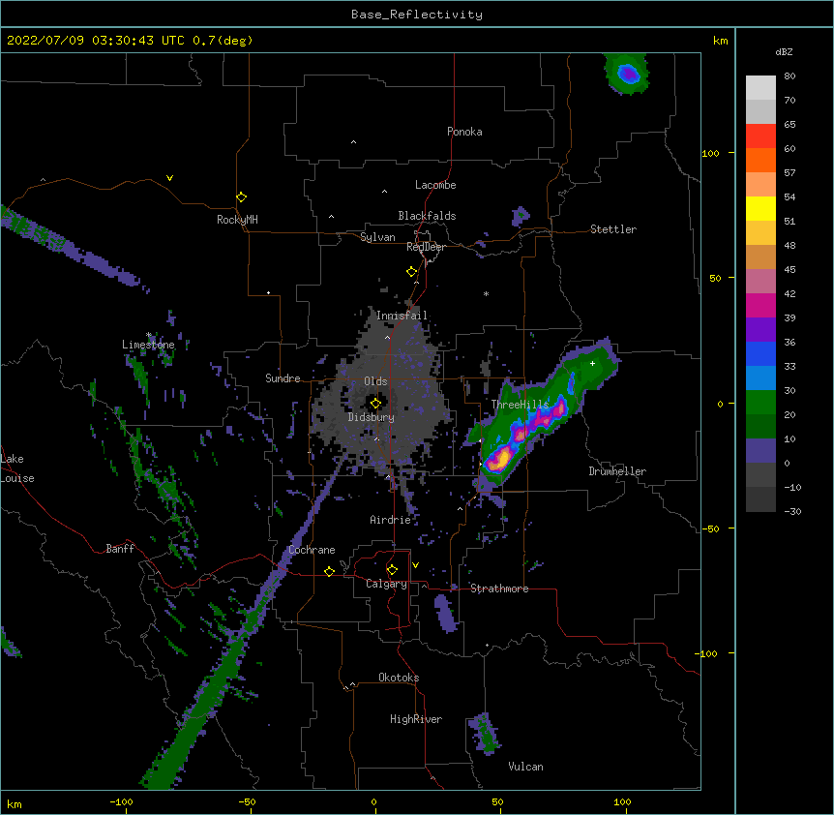Click the upper 100 tick on right axis

(710, 153)
